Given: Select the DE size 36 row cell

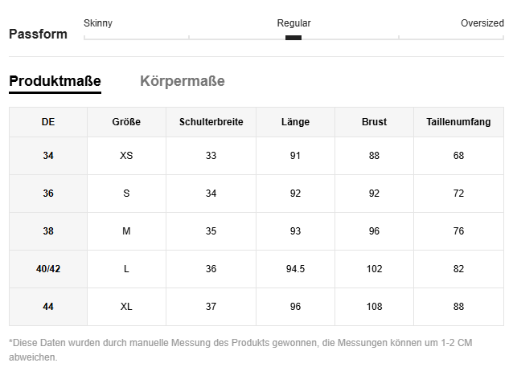Looking at the screenshot, I should [x=48, y=194].
